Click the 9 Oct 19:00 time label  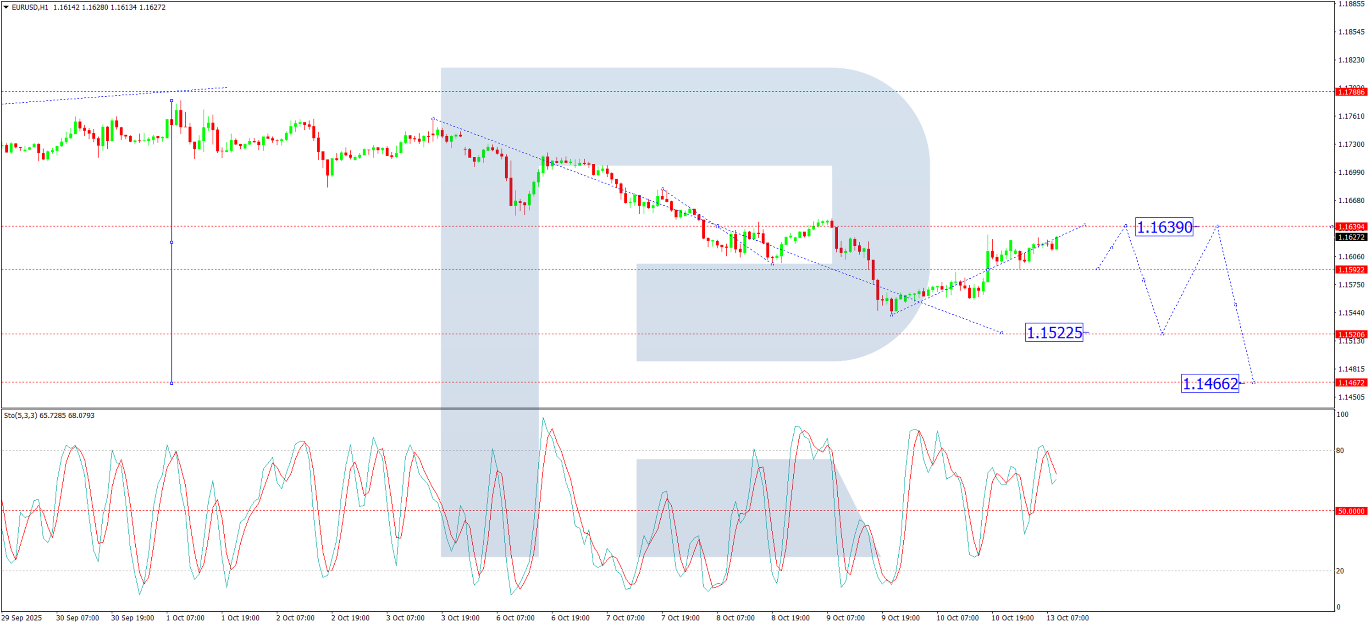pyautogui.click(x=900, y=619)
